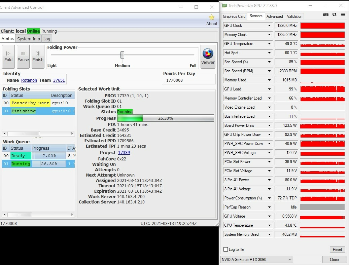Select folding slot 00 Paused by user
Screen dimensions: 349x265
38,103
